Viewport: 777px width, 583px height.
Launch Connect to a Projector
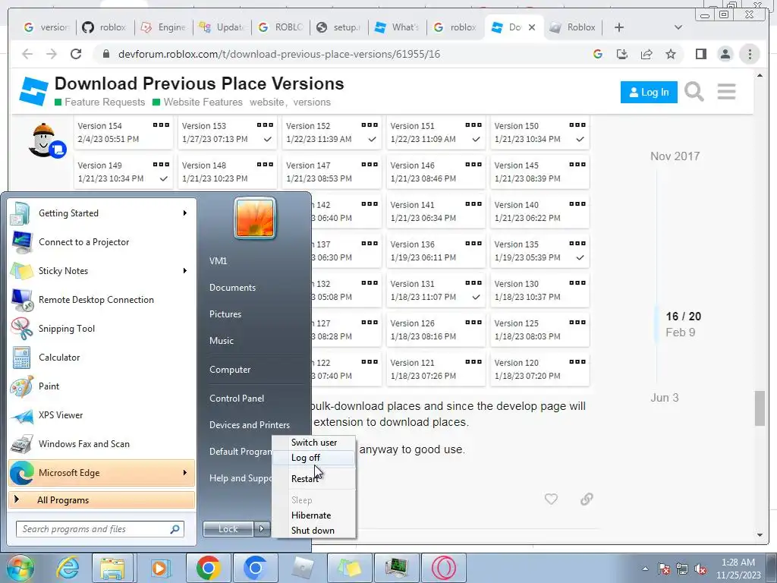pyautogui.click(x=102, y=242)
